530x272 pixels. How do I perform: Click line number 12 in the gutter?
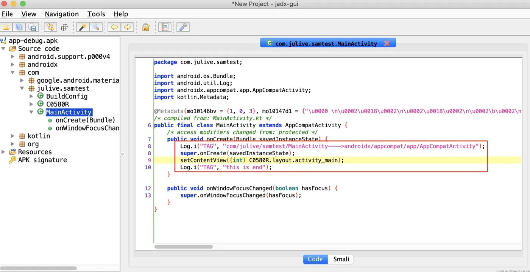148,188
